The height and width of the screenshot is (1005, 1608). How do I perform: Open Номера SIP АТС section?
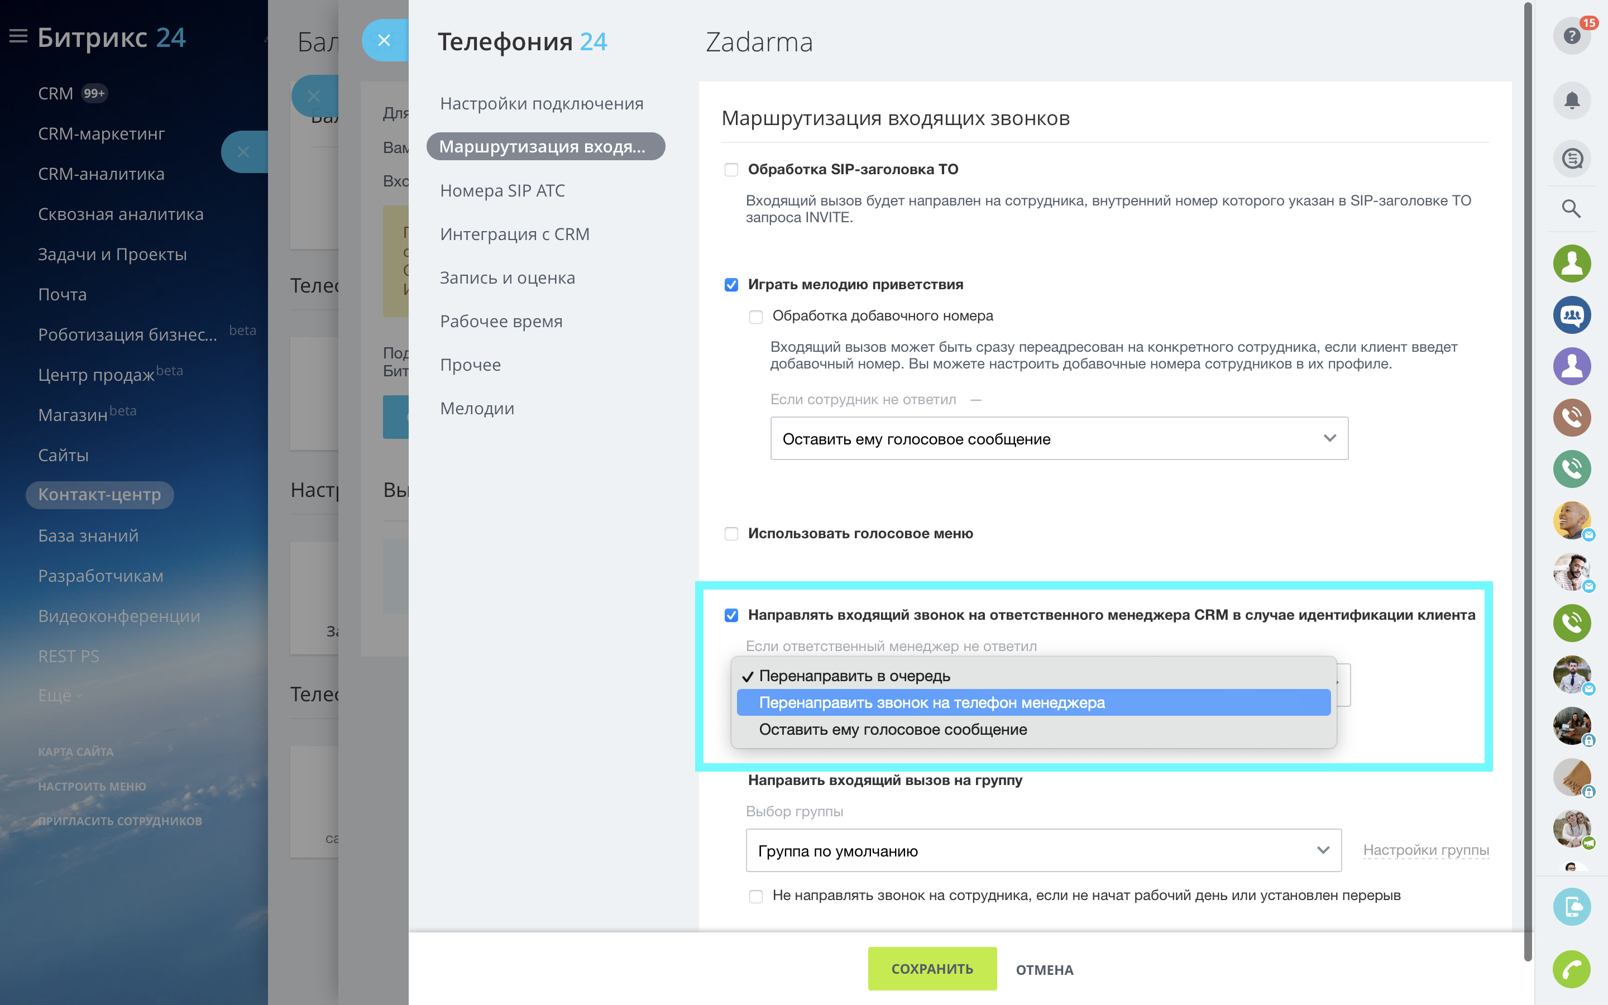502,191
